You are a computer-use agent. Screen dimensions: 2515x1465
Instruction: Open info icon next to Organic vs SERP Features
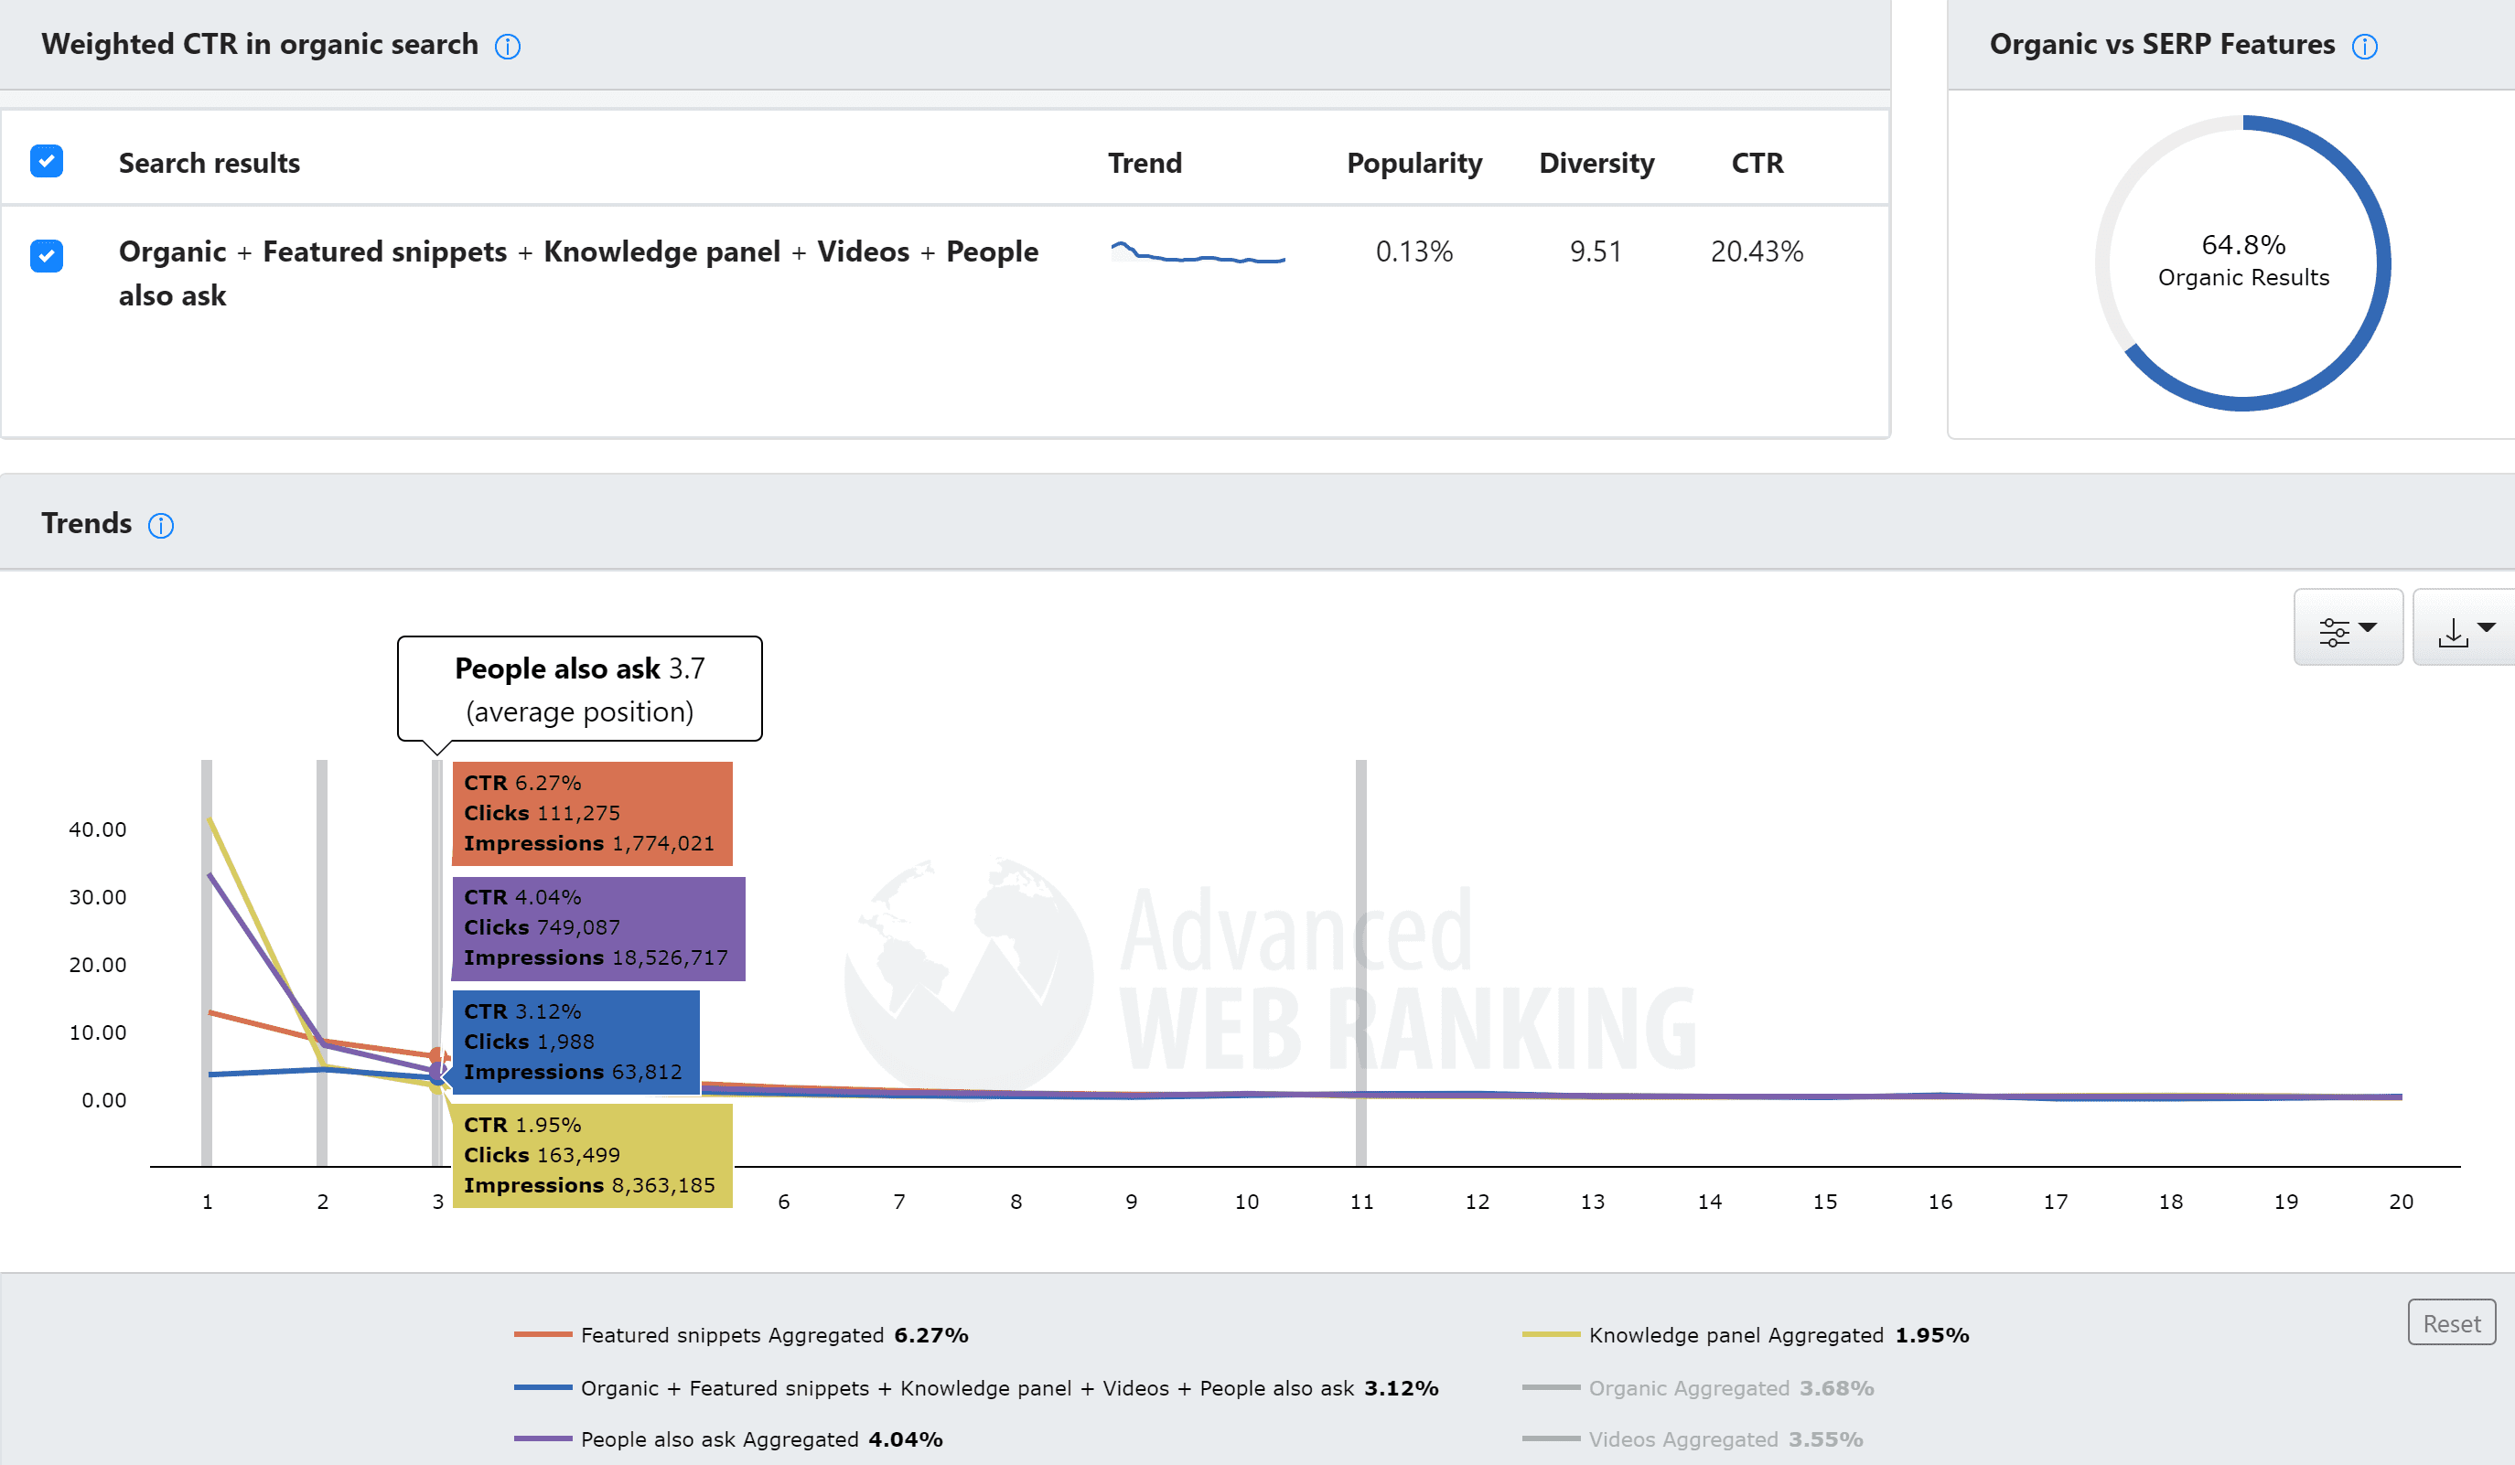pos(2364,47)
